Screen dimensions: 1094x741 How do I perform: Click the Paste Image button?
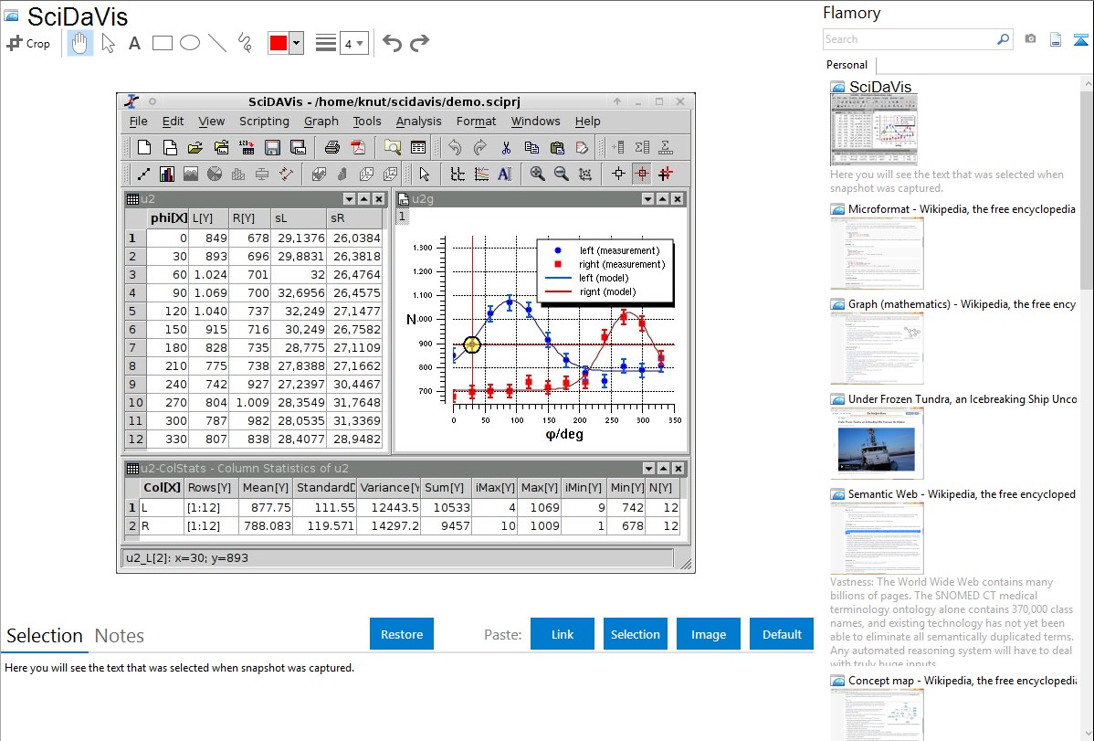tap(709, 634)
